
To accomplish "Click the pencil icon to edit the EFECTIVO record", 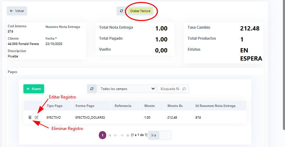I will (36, 117).
